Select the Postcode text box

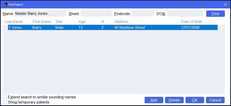(x=143, y=14)
